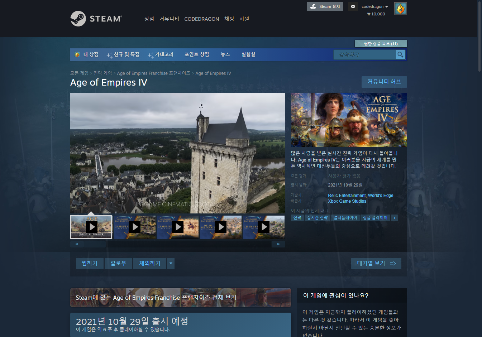Screen dimensions: 482x337
Task: Click the Steam logo in header
Action: click(96, 19)
